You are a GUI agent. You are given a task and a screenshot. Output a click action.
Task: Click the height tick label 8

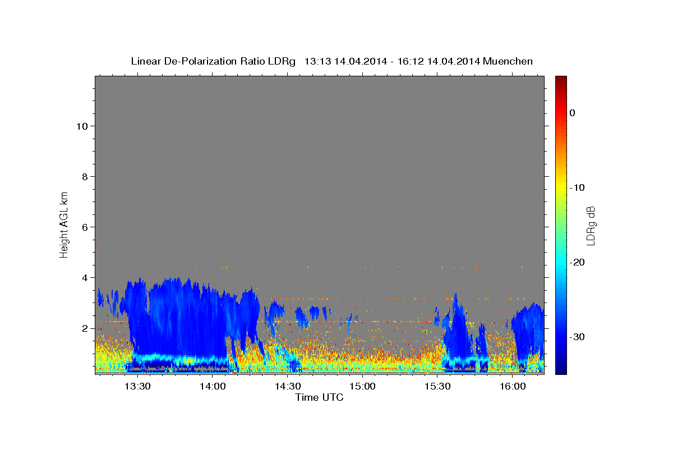85,177
